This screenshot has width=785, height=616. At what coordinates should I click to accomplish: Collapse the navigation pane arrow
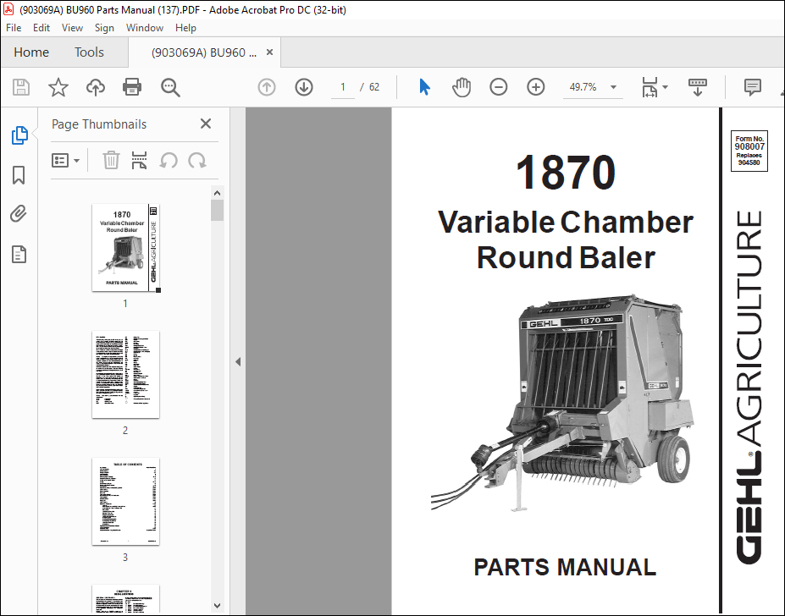coord(238,361)
